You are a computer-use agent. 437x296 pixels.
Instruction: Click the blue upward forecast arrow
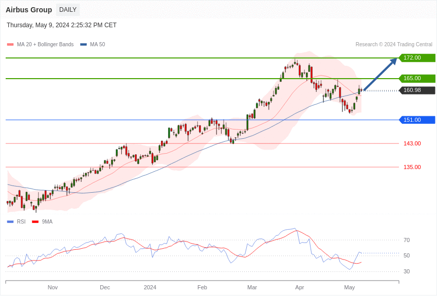380,75
